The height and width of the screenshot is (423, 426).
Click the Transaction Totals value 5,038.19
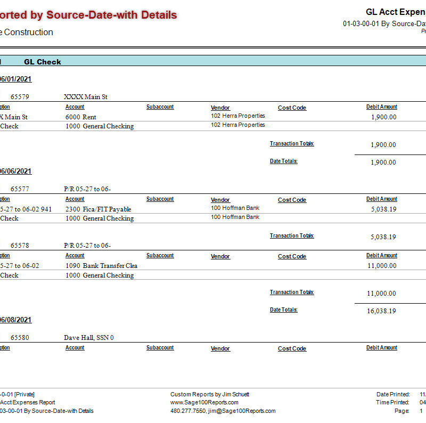click(x=383, y=237)
